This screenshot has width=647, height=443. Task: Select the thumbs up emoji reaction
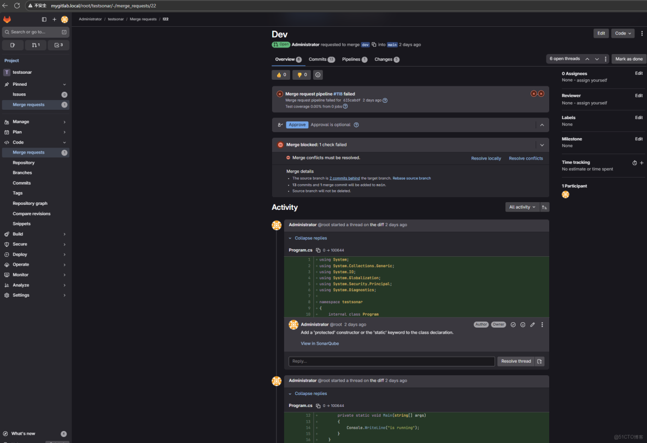coord(280,75)
